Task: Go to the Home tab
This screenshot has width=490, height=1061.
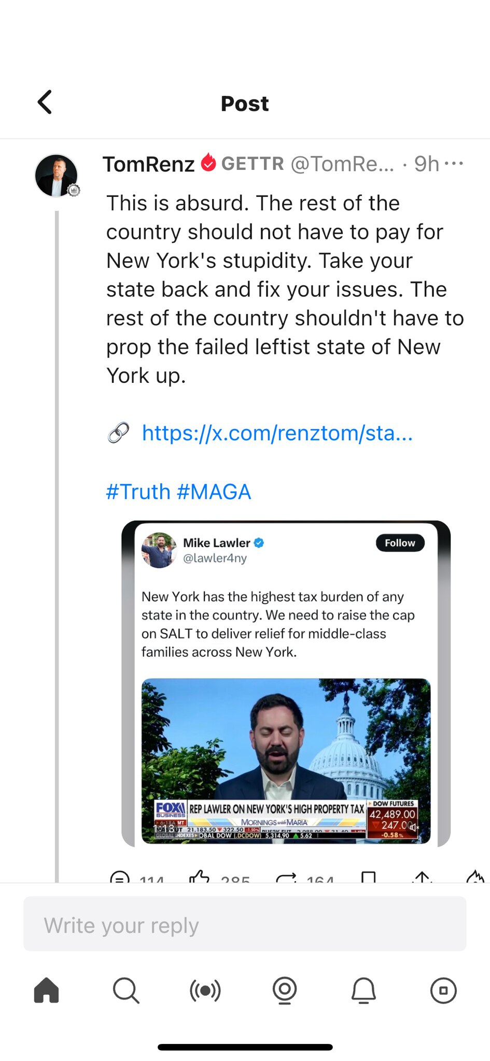Action: click(47, 991)
